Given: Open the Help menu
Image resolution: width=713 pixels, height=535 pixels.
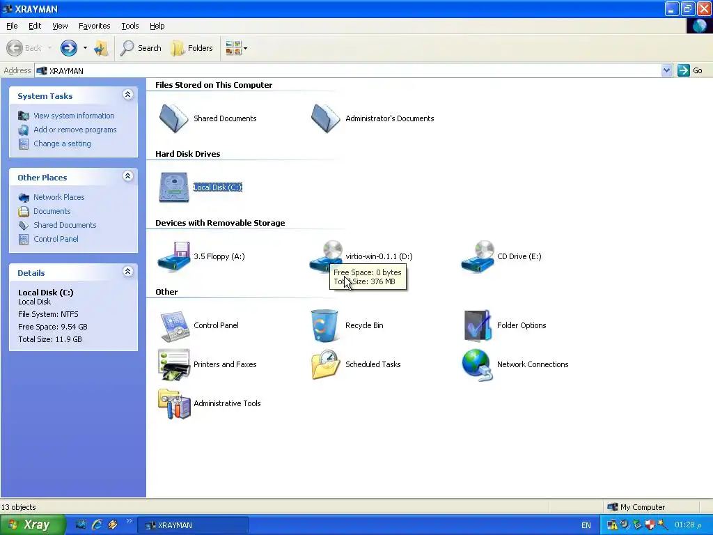Looking at the screenshot, I should 157,26.
